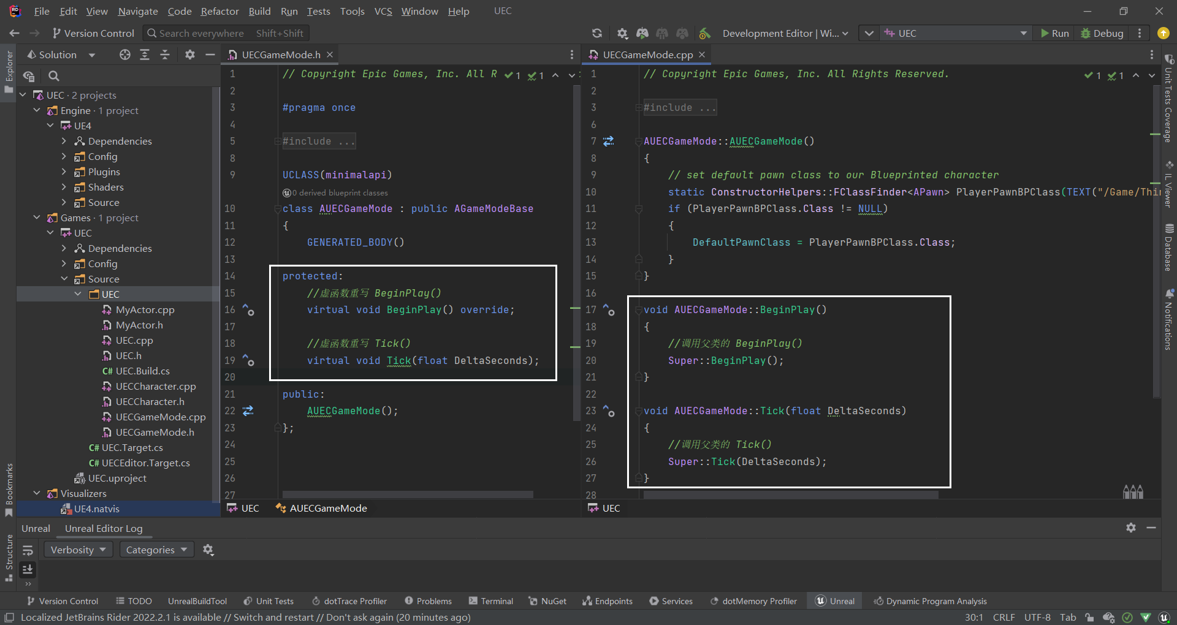Click navigate-to-declaration gutter icon on line 22
1177x625 pixels.
[248, 411]
